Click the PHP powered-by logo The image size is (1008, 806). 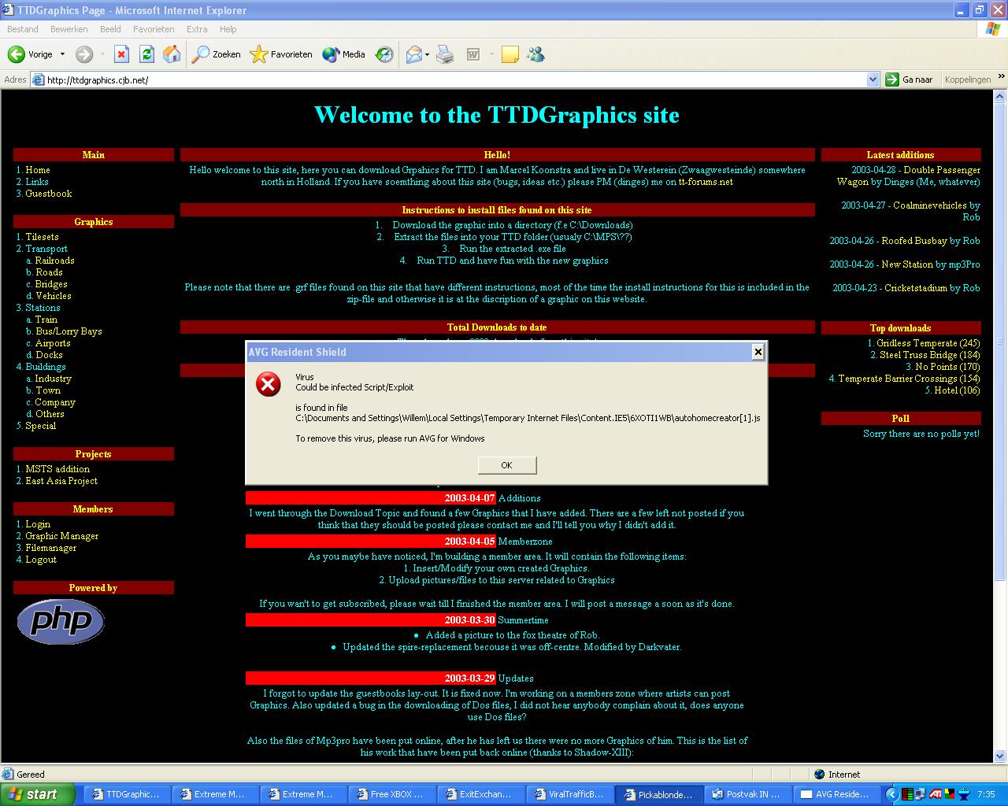[x=61, y=622]
